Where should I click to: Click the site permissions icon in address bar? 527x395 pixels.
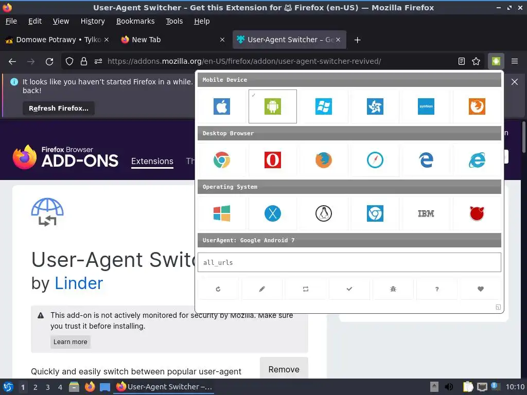[98, 61]
